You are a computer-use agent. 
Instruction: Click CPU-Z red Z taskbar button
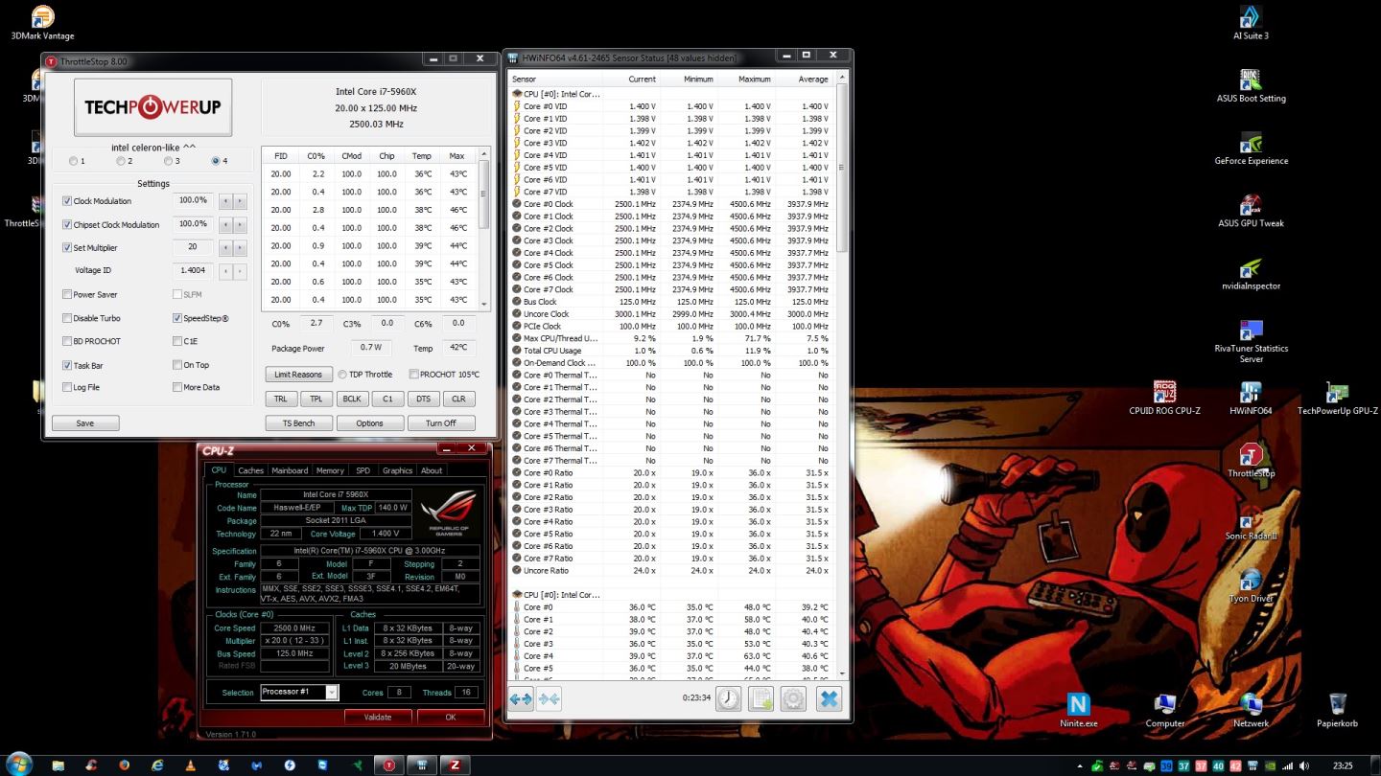pos(455,765)
